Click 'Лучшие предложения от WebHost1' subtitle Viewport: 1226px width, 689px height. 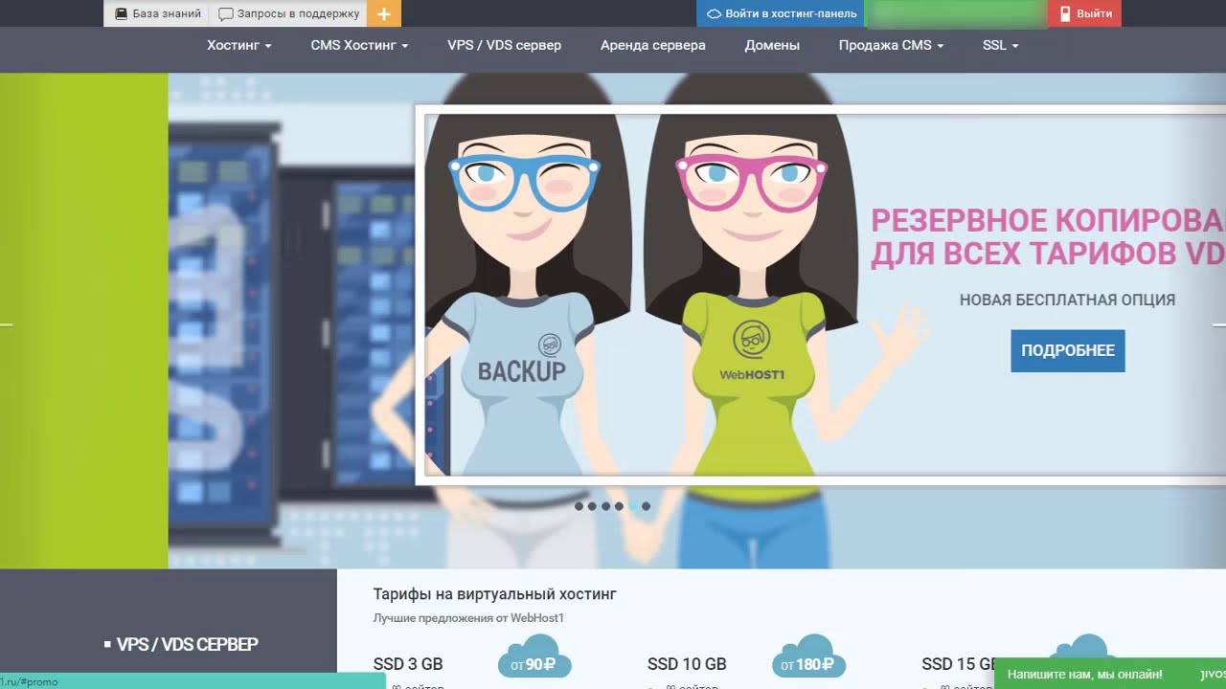[468, 618]
